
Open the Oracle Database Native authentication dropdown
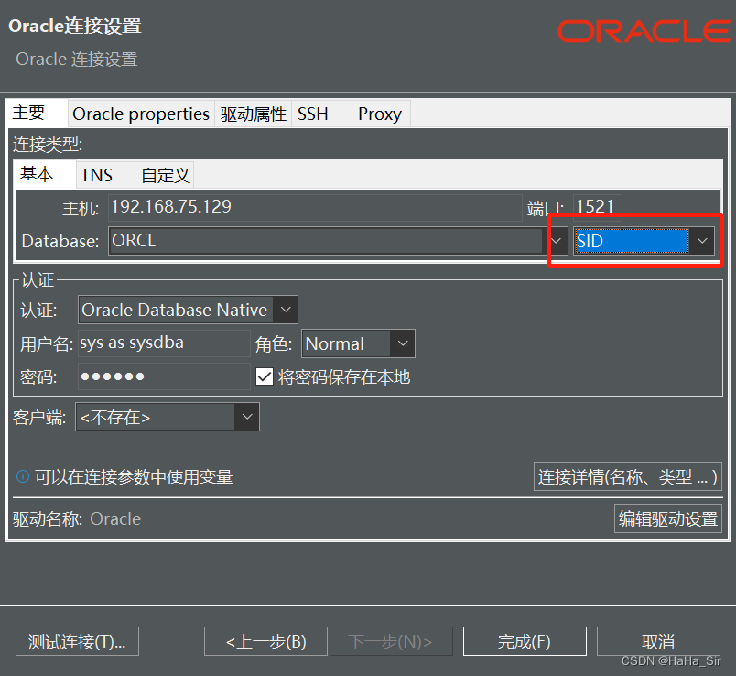188,310
